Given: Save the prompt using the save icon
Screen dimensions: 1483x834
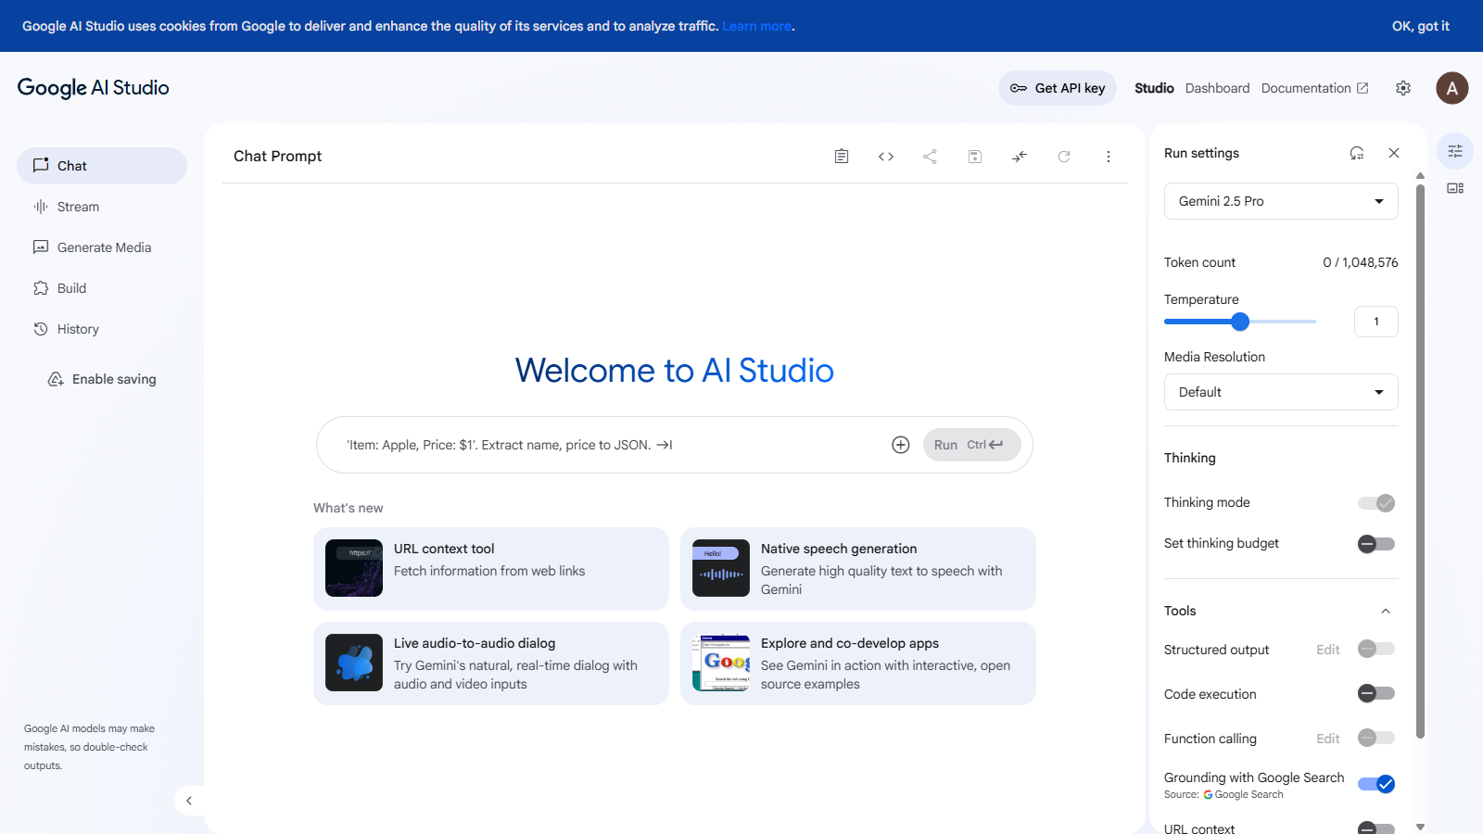Looking at the screenshot, I should point(974,156).
